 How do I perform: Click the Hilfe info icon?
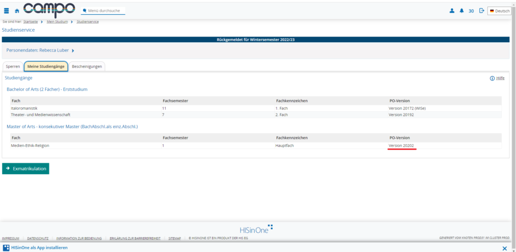point(492,78)
